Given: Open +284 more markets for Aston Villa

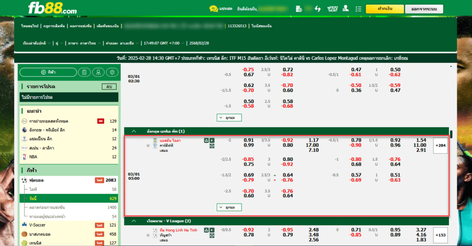Looking at the screenshot, I should pos(440,145).
